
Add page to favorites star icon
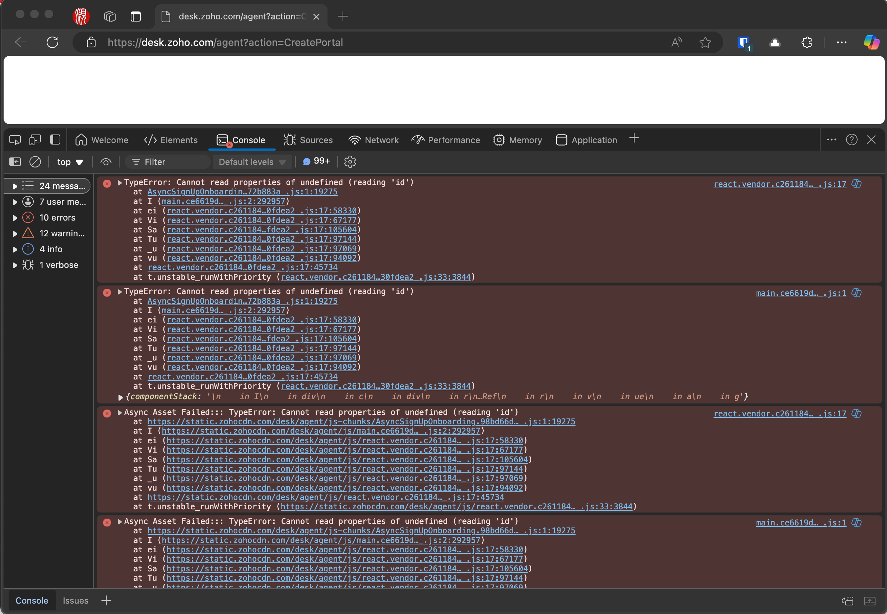point(705,42)
